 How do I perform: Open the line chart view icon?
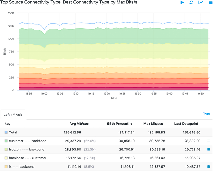pos(201,3)
